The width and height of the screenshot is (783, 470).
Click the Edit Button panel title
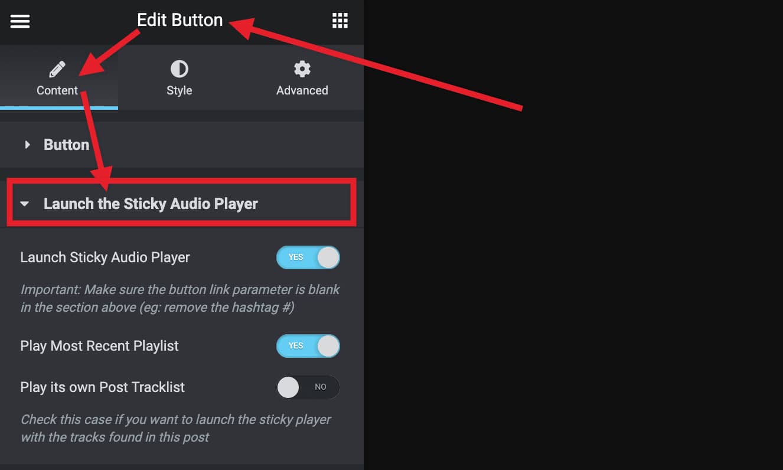coord(180,20)
